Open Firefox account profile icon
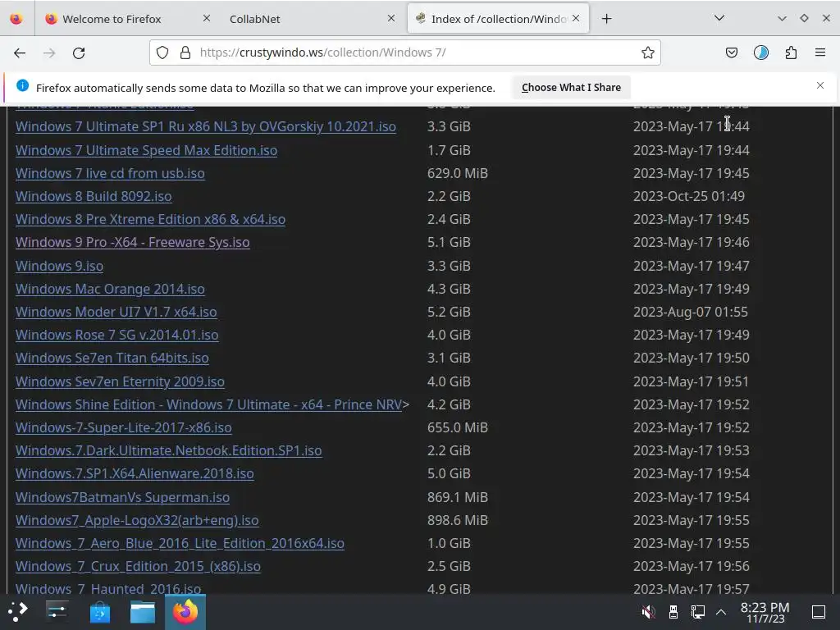The height and width of the screenshot is (630, 840). pos(760,52)
